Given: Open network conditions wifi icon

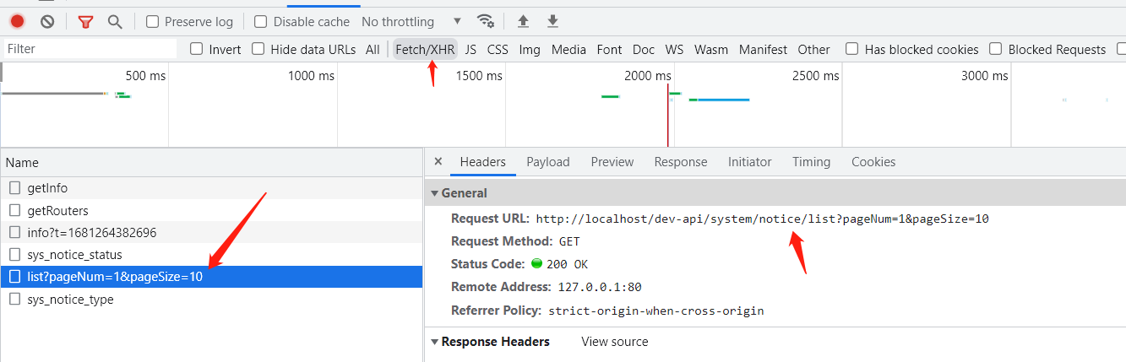Looking at the screenshot, I should pyautogui.click(x=485, y=22).
